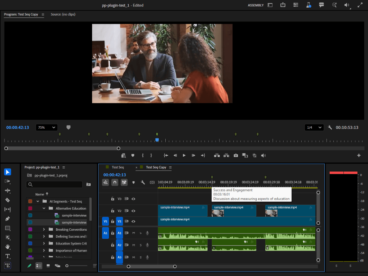
Task: Select the Pen tool
Action: click(8, 219)
